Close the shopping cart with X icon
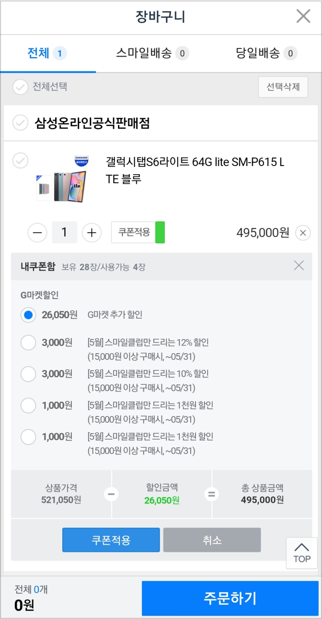322x619 pixels. point(303,16)
